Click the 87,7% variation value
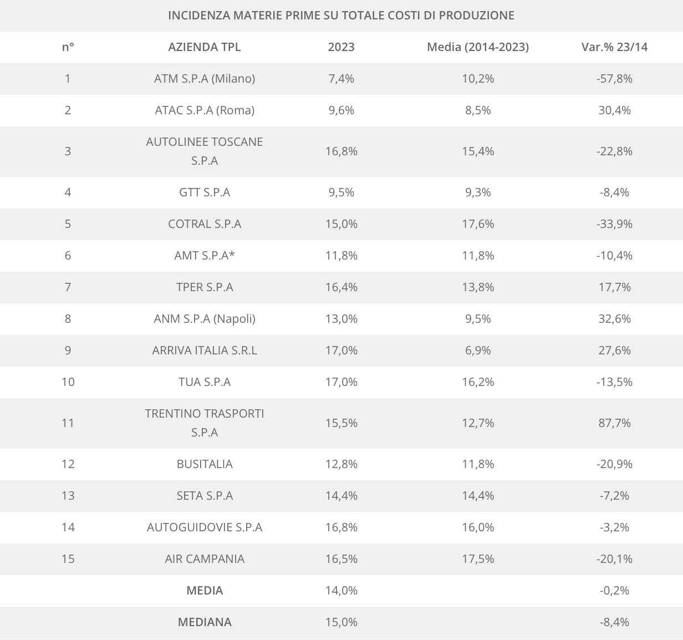The width and height of the screenshot is (683, 640). coord(614,423)
